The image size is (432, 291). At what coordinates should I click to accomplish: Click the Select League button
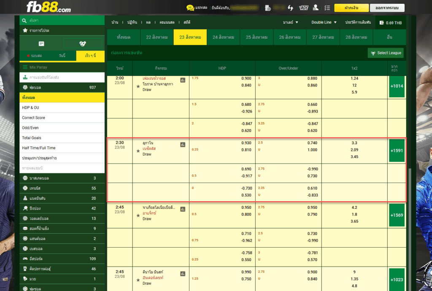386,53
